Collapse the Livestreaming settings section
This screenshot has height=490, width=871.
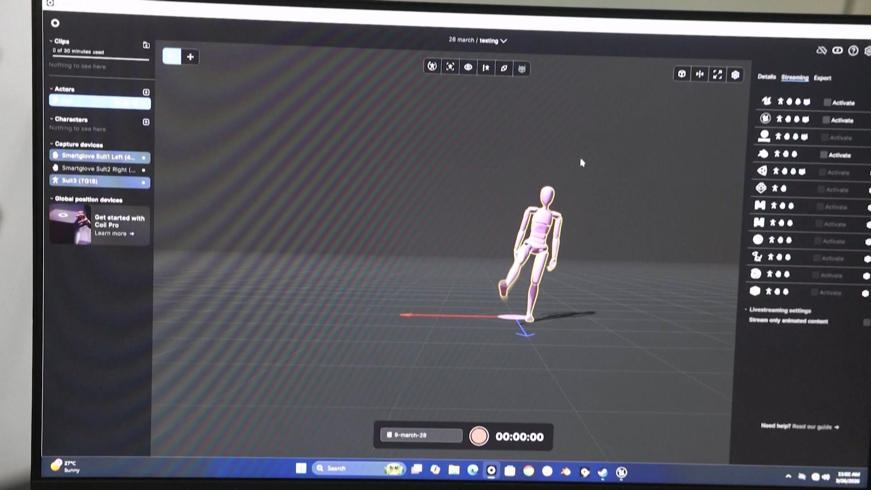click(x=746, y=310)
